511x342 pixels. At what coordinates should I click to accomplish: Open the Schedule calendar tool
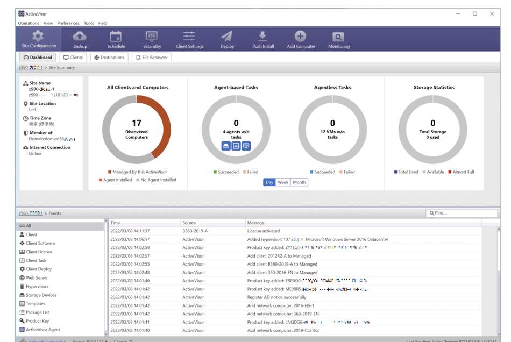[116, 39]
